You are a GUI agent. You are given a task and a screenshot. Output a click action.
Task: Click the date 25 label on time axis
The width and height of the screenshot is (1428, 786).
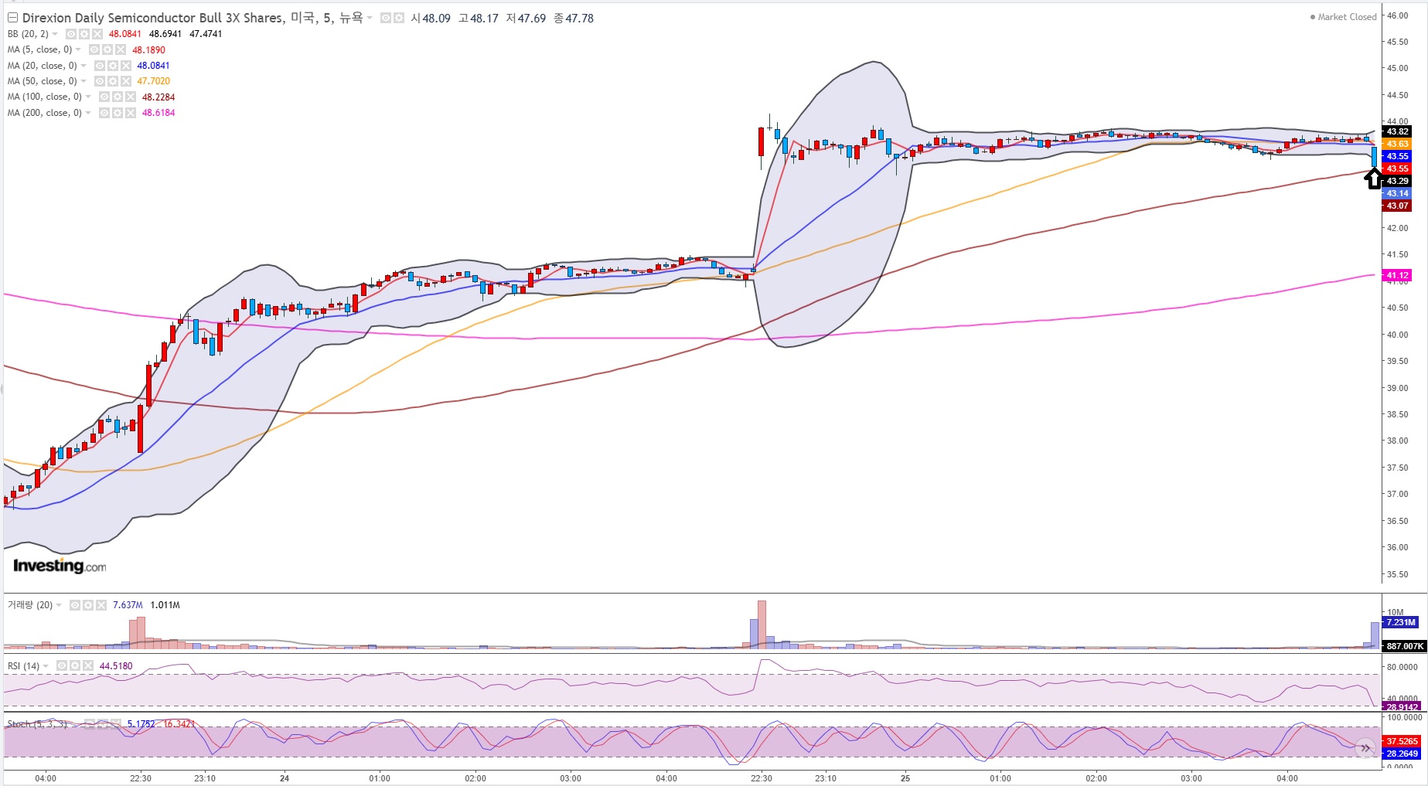[x=905, y=778]
